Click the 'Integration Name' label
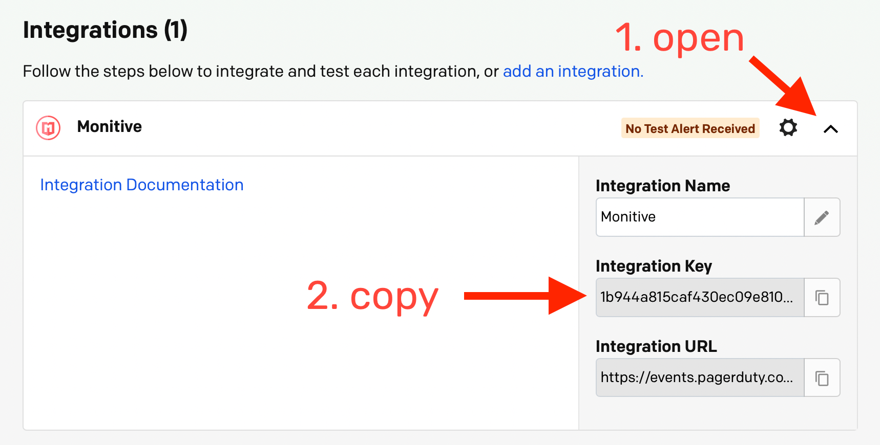Image resolution: width=880 pixels, height=445 pixels. [x=663, y=186]
